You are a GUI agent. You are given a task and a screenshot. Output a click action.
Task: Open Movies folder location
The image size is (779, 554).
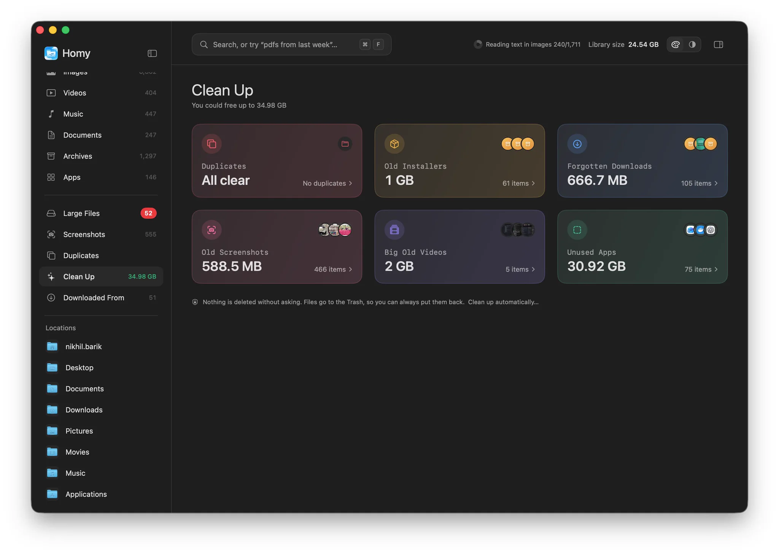coord(101,452)
